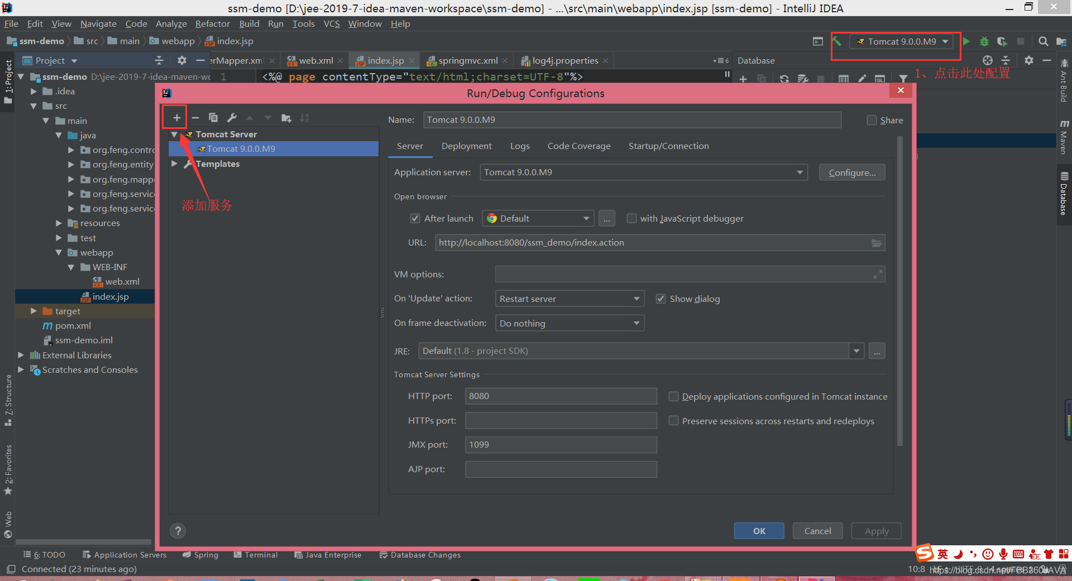Open Favorites tool window stripe
This screenshot has width=1072, height=581.
(8, 469)
